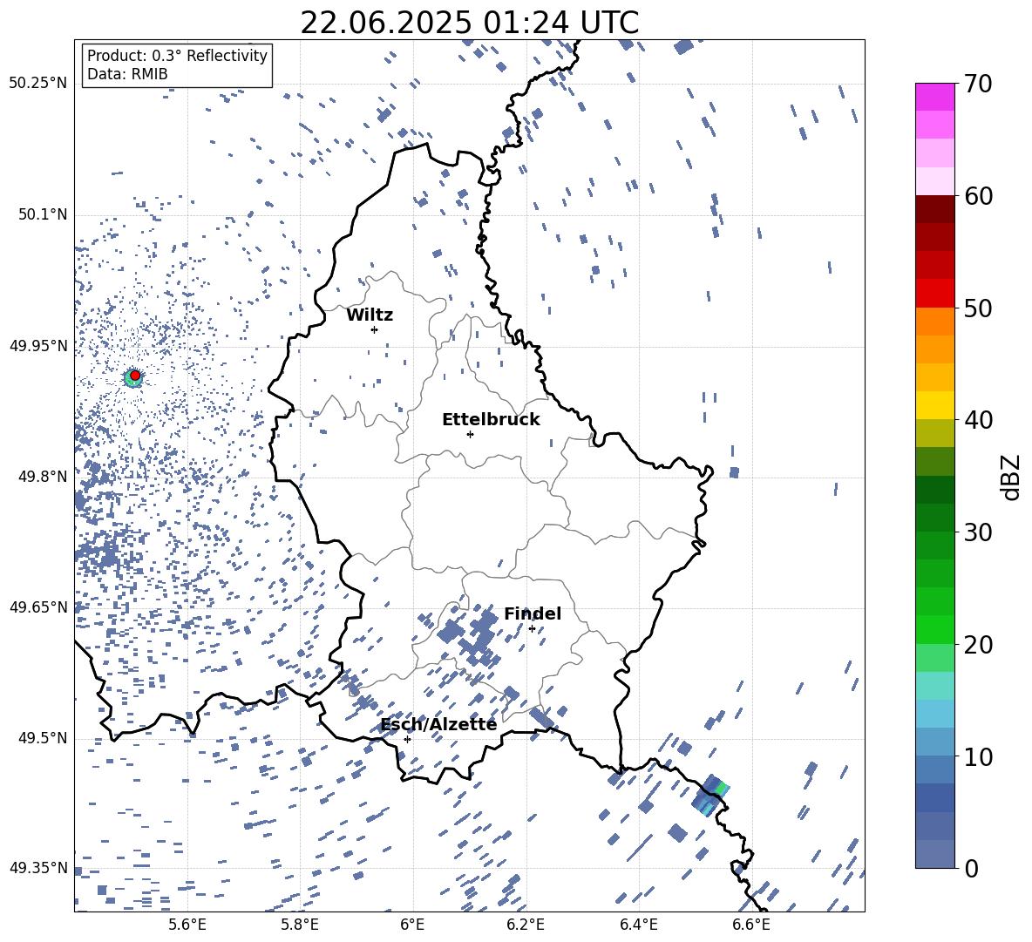Click the 49.95°N latitude label

click(x=38, y=345)
